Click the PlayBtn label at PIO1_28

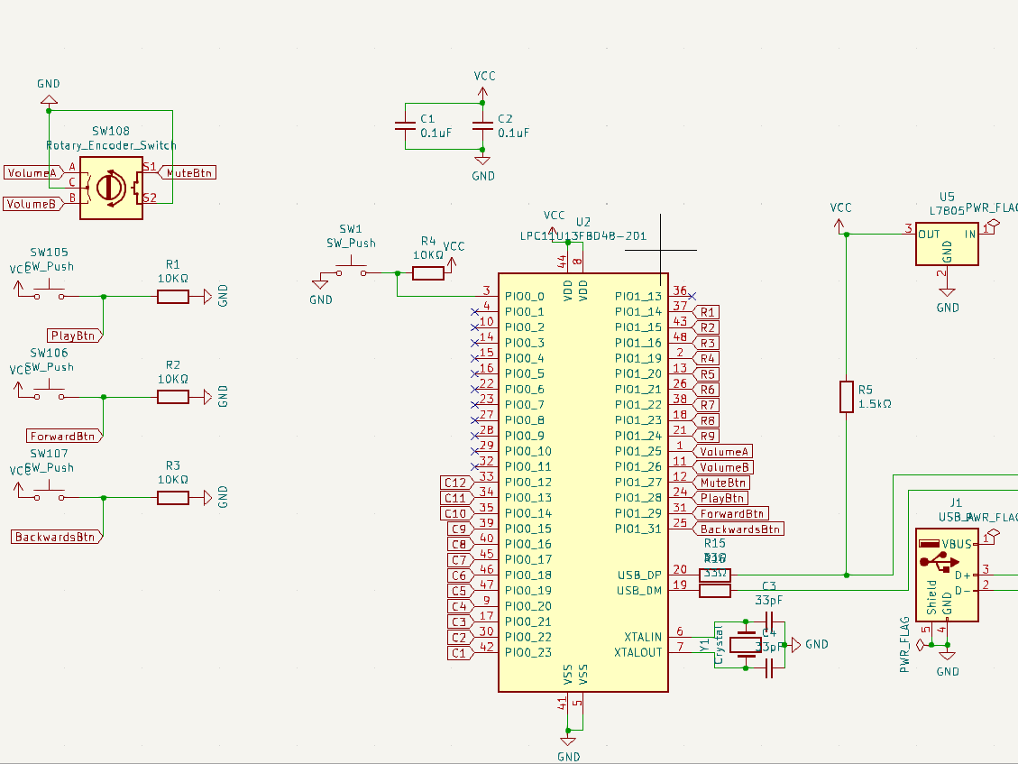tap(720, 498)
